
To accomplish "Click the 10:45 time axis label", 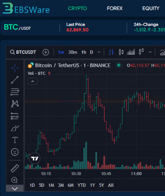I will (106, 174).
